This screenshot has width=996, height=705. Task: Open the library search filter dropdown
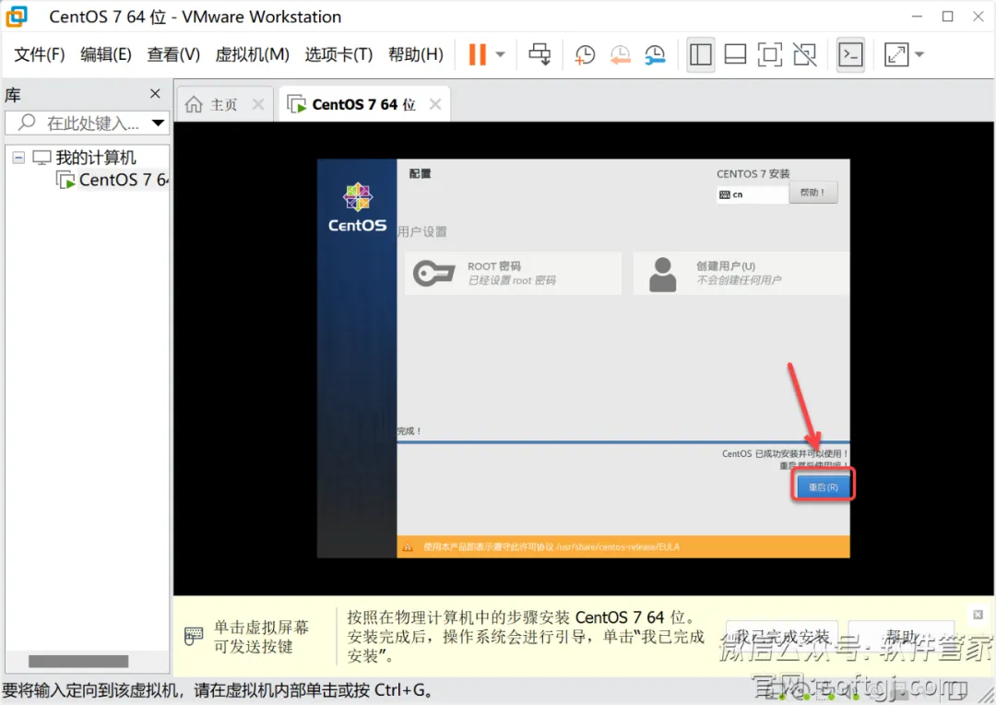click(x=159, y=123)
